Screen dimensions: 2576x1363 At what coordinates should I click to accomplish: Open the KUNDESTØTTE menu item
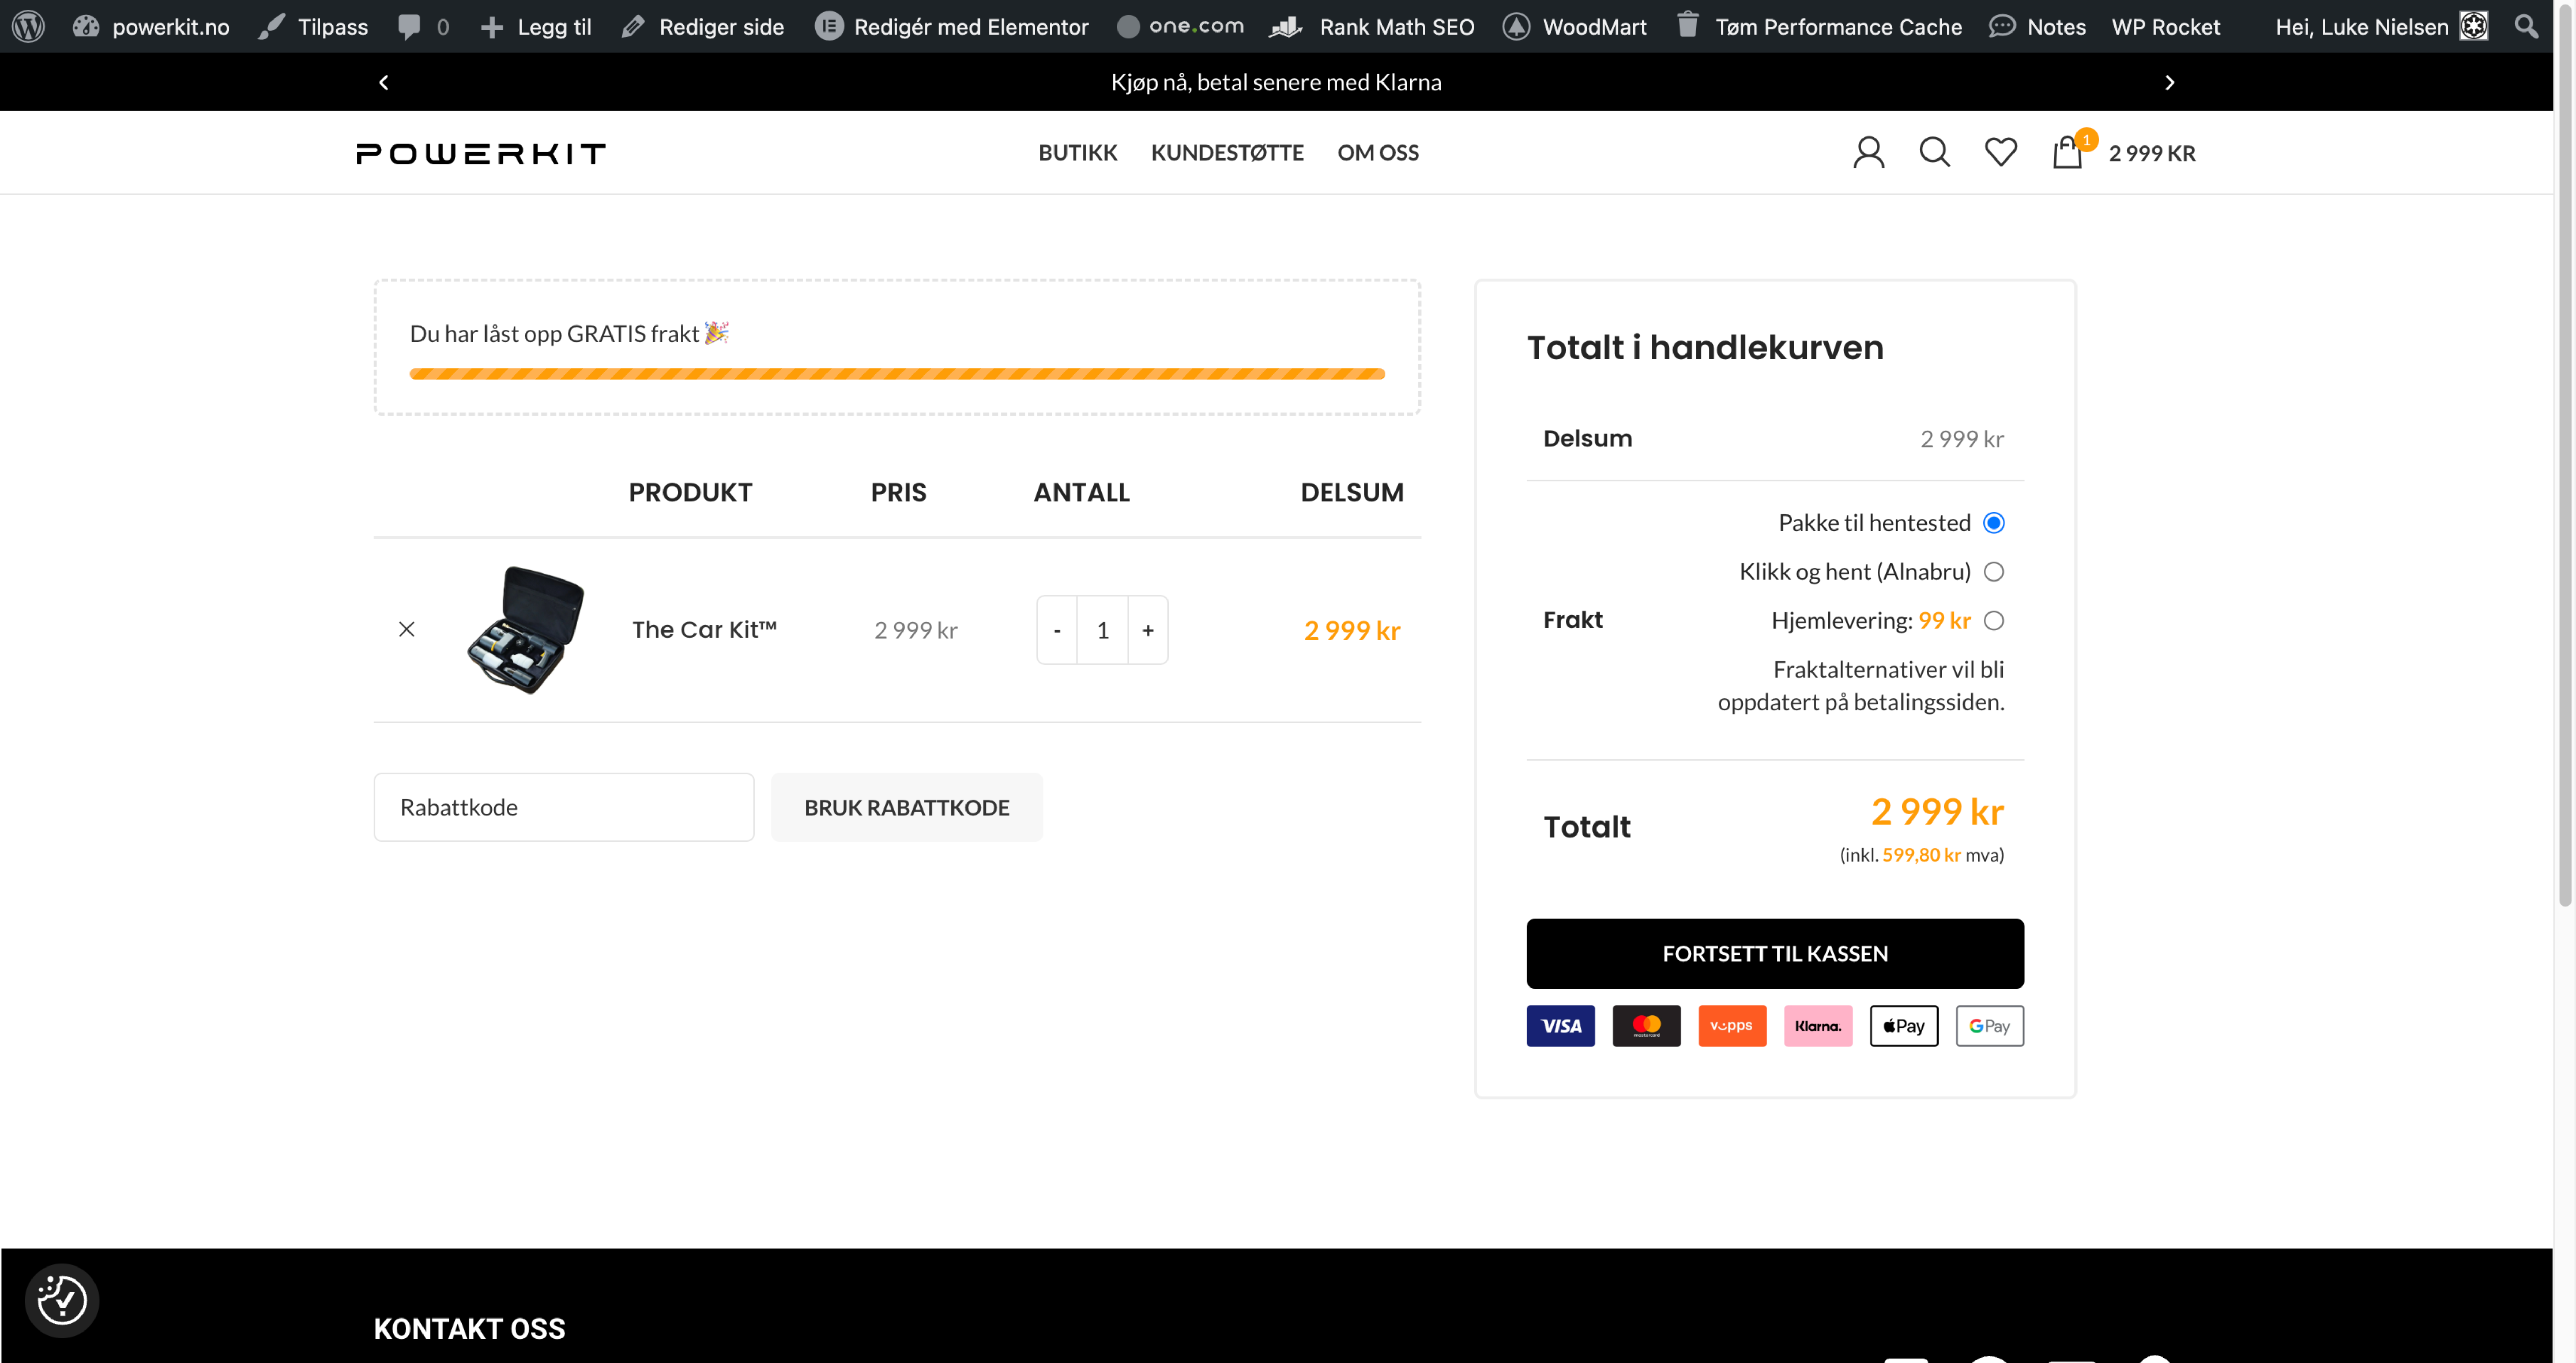(x=1227, y=153)
